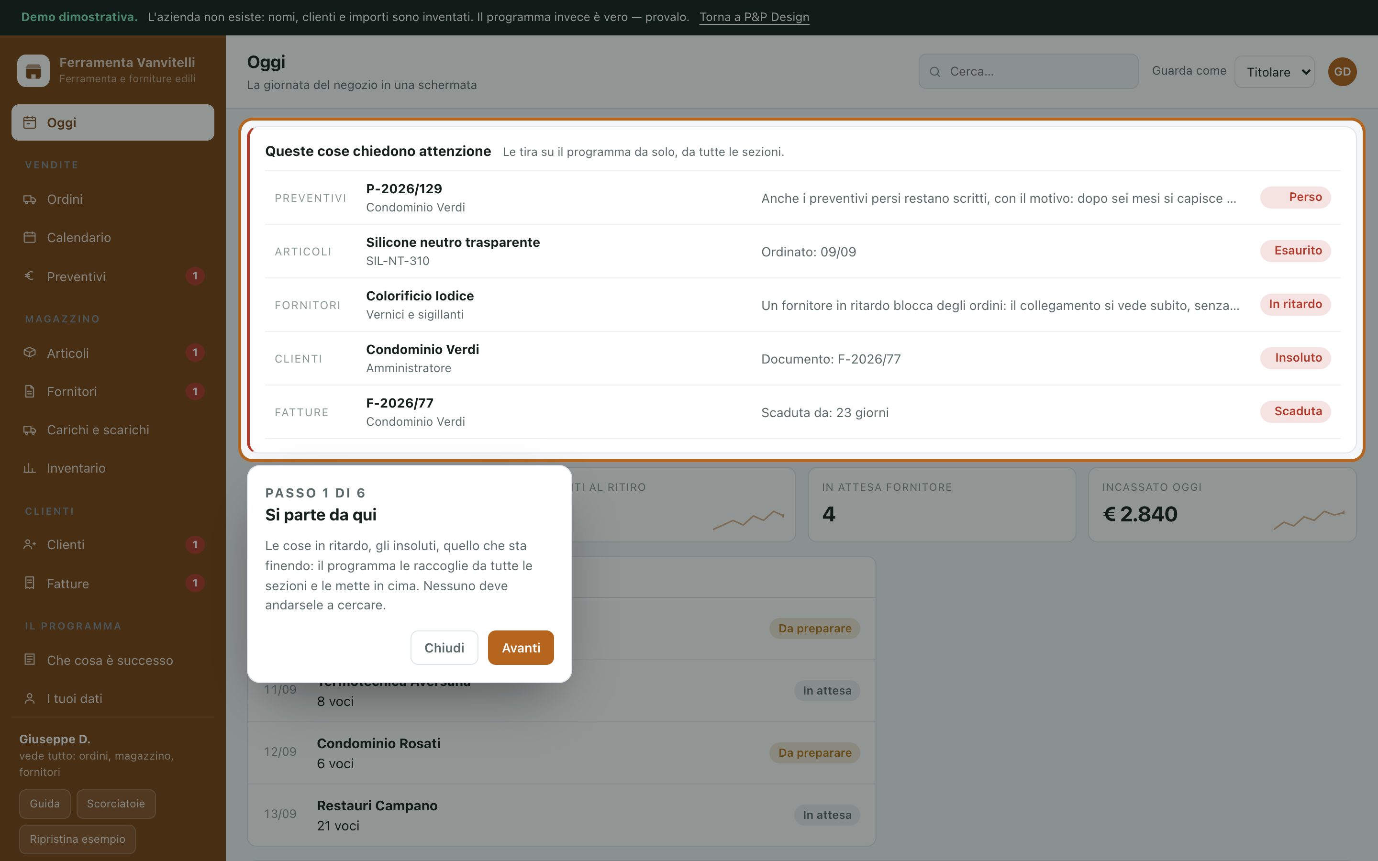Viewport: 1378px width, 861px height.
Task: Click the calendar icon beside Oggi
Action: [30, 122]
